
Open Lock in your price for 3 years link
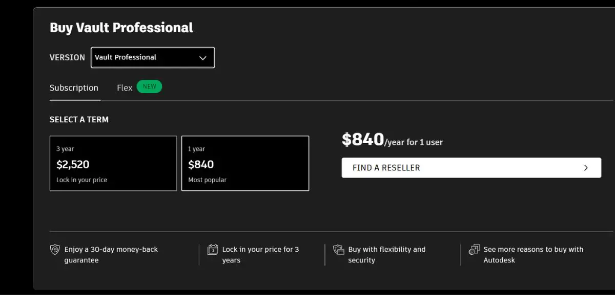(261, 255)
